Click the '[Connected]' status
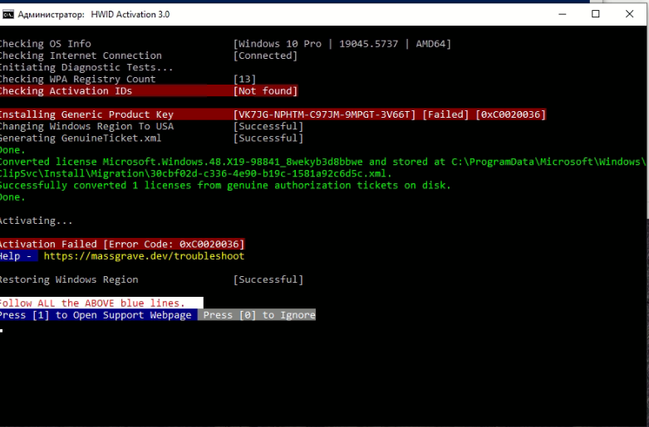Viewport: 649px width, 427px height. click(265, 56)
